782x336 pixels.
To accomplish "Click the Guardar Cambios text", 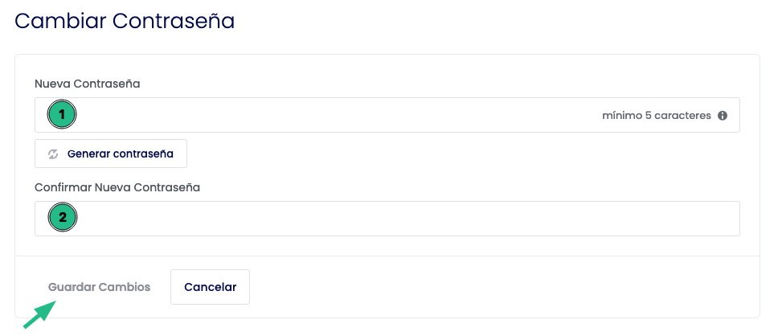I will pos(99,287).
